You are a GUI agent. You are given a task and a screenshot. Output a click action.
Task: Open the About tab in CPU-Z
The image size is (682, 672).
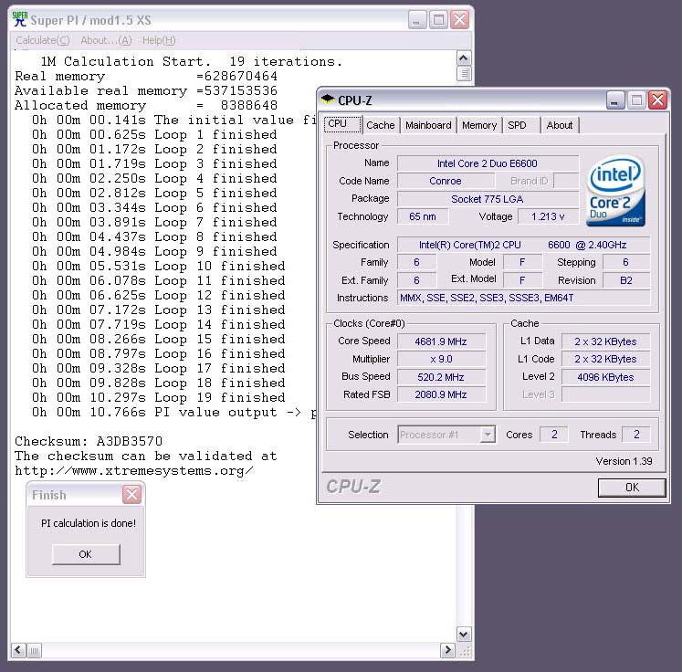(560, 125)
